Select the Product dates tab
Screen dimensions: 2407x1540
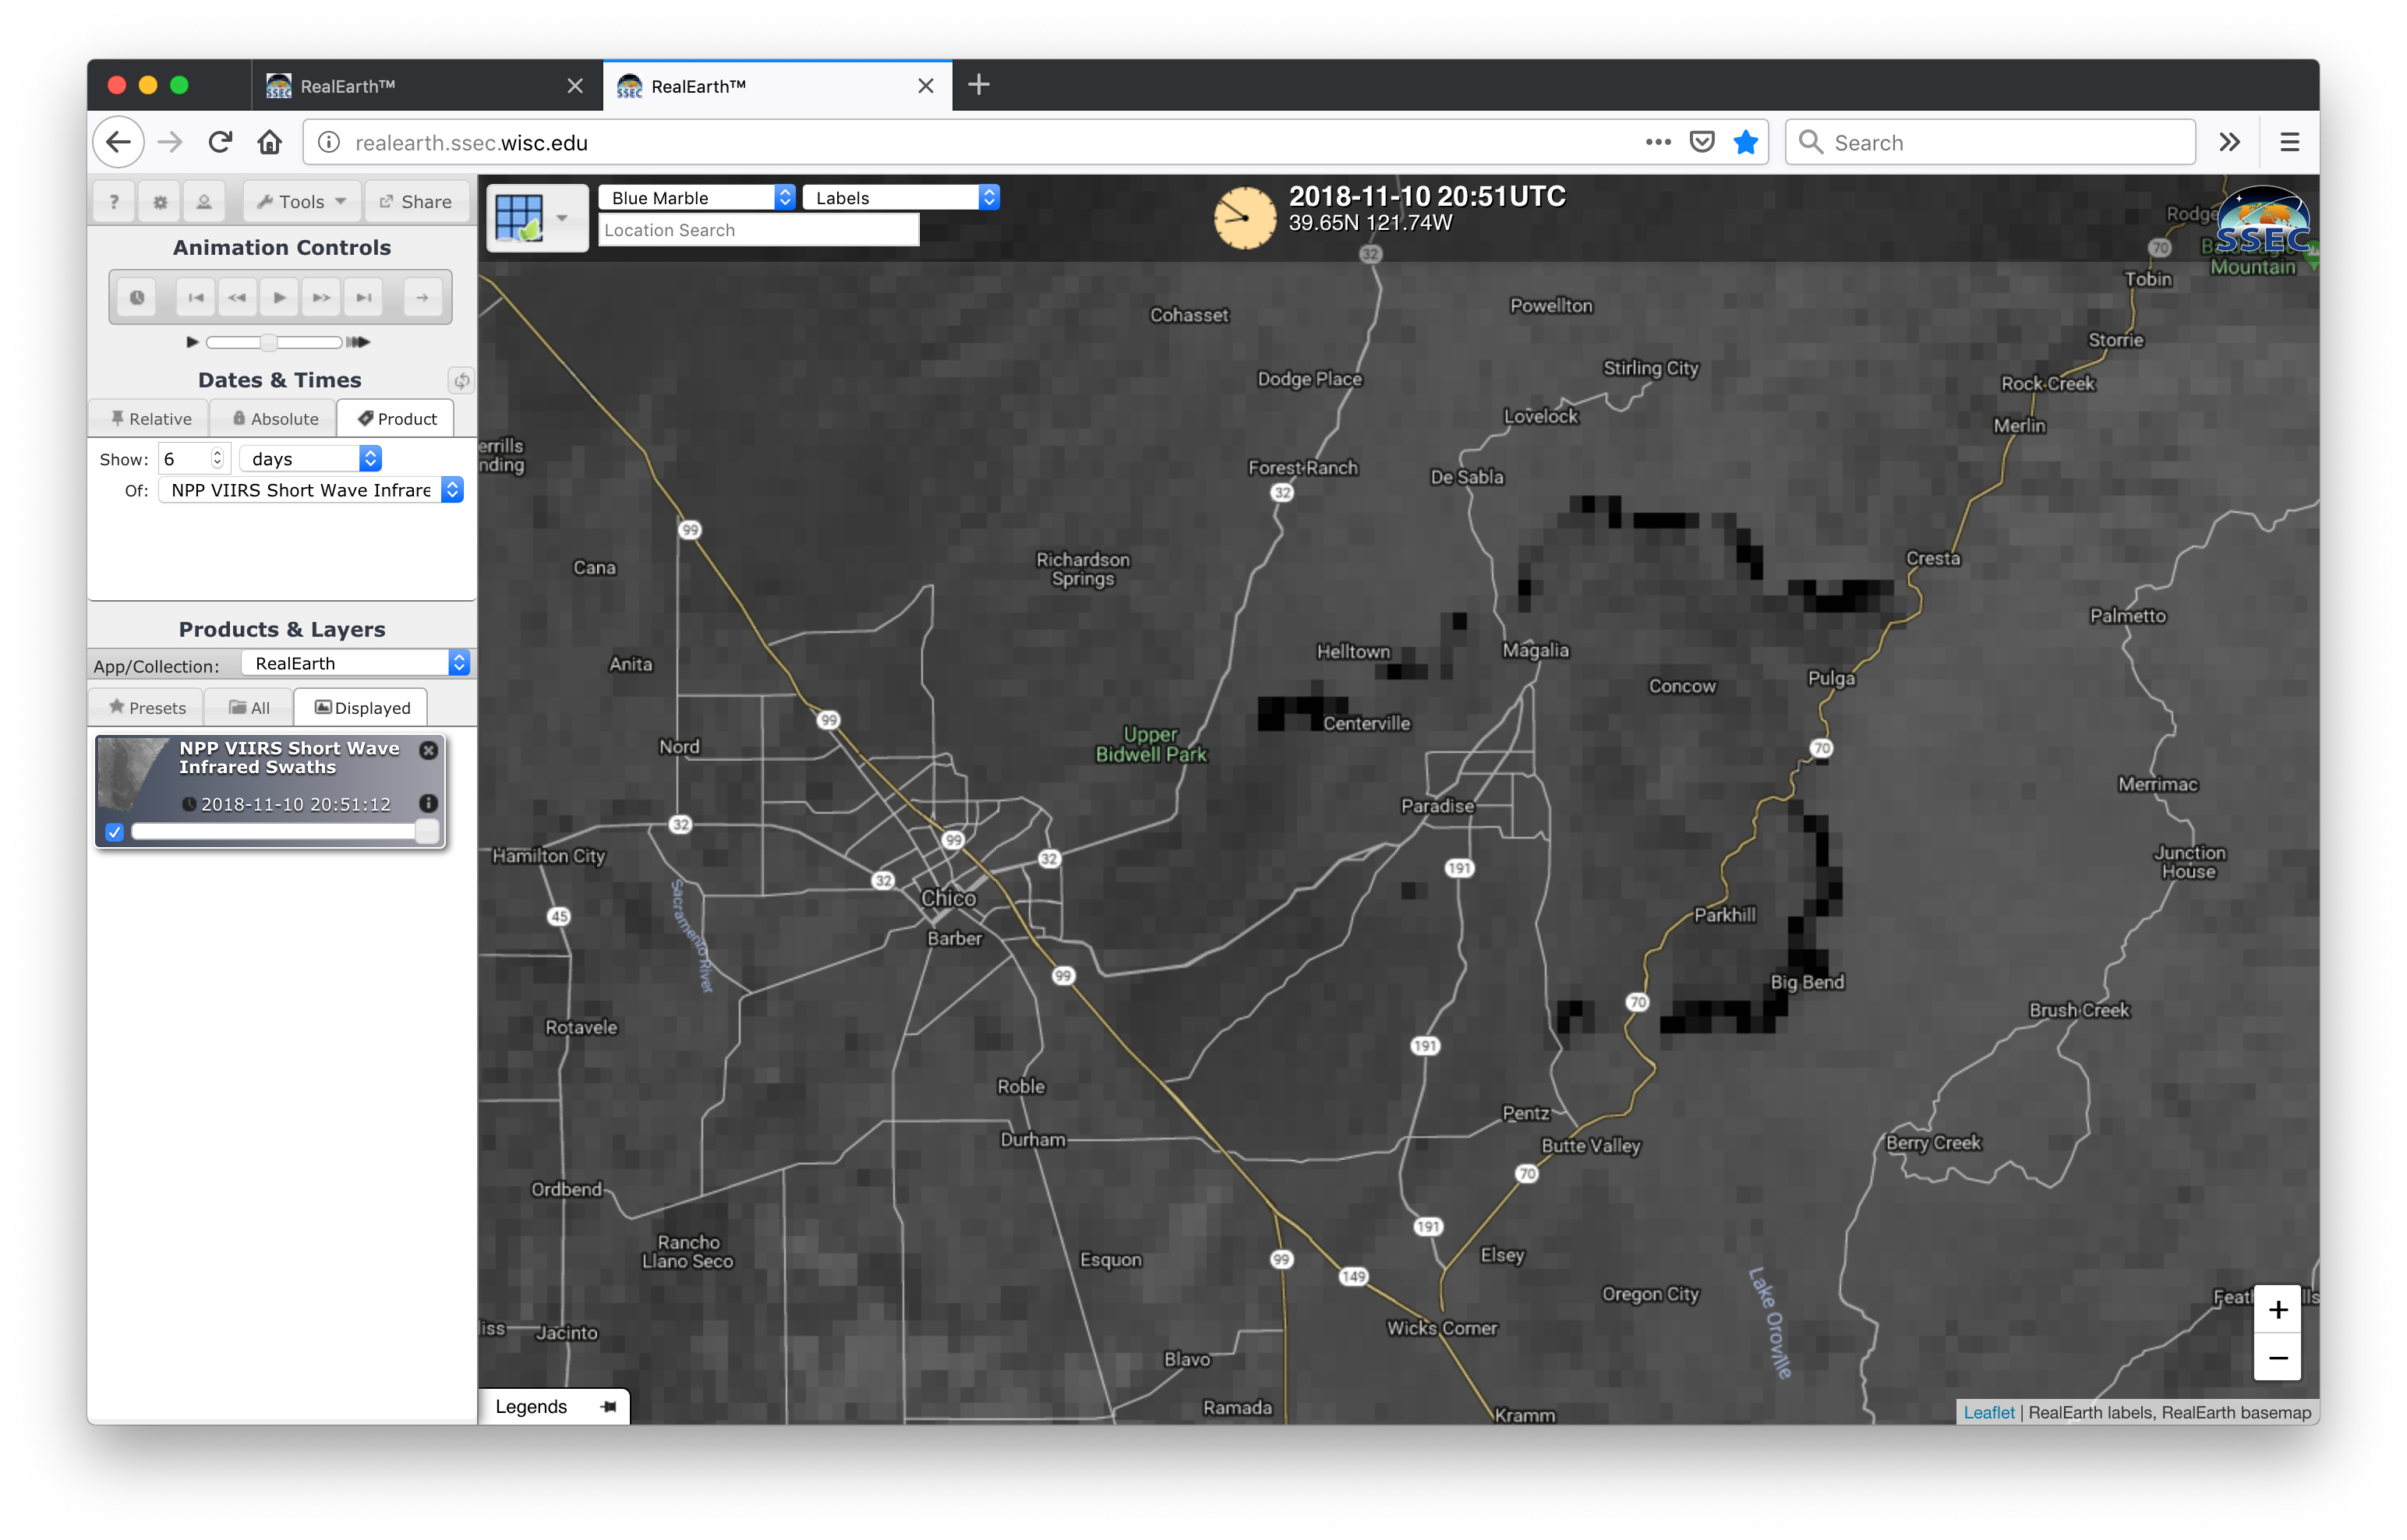tap(397, 419)
